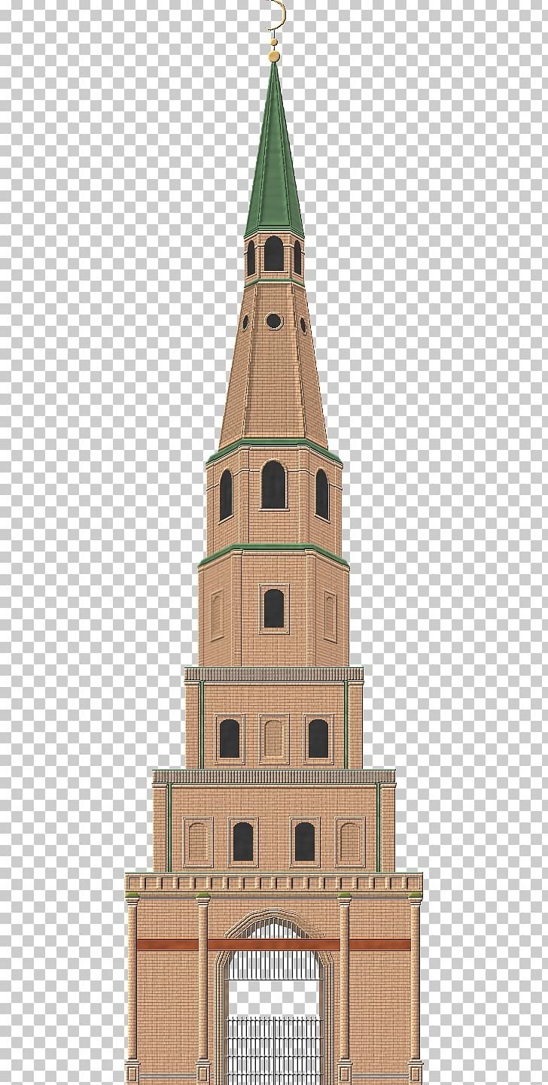Click the right dark arched window on the wide lower tier
Screen dimensions: 548x1085
[x=304, y=842]
